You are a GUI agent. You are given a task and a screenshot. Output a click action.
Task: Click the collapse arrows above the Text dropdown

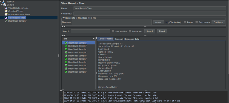pos(64,35)
